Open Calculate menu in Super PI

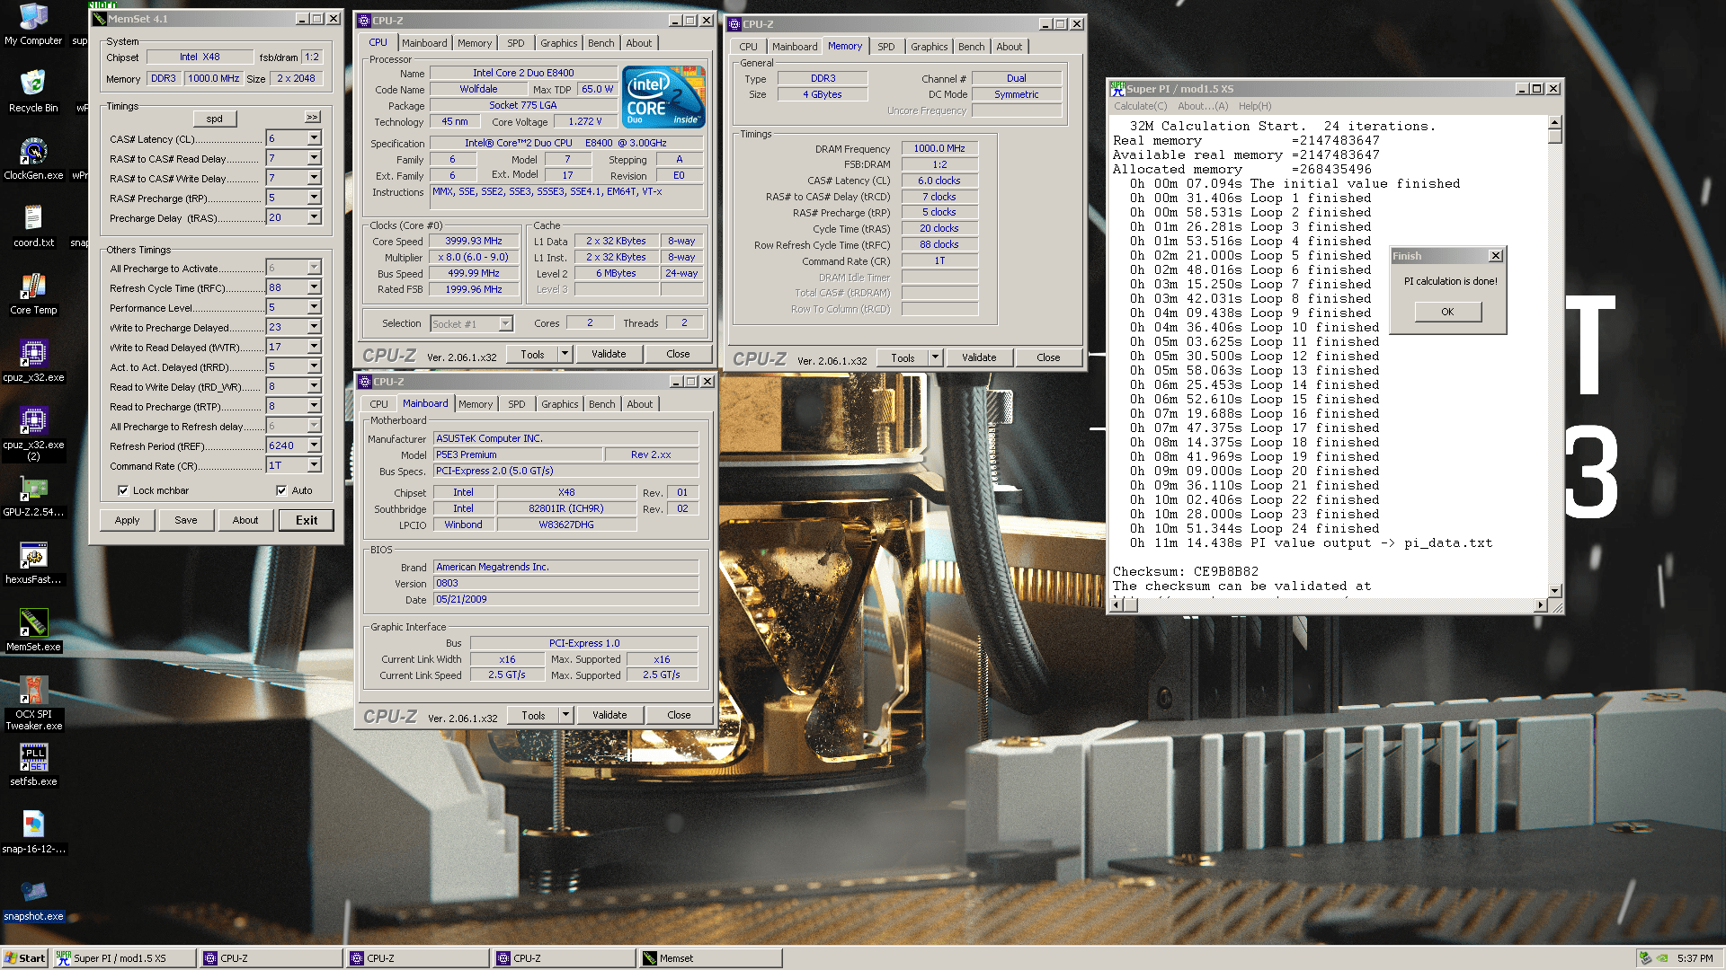click(x=1141, y=106)
